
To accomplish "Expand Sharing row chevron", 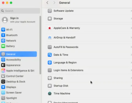I will tap(131, 78).
